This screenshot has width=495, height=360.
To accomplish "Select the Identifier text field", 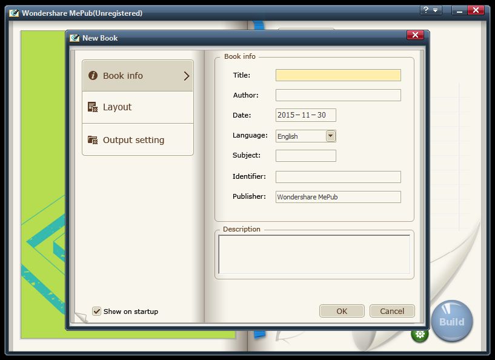I will pyautogui.click(x=338, y=177).
